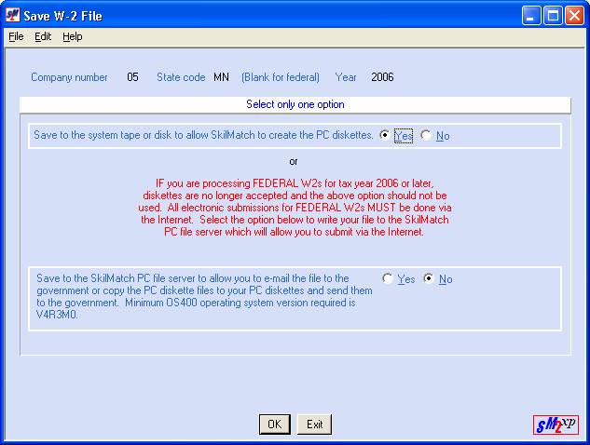This screenshot has width=590, height=445.
Task: Choose Yes for SkilMatch PC file server option
Action: coord(388,279)
